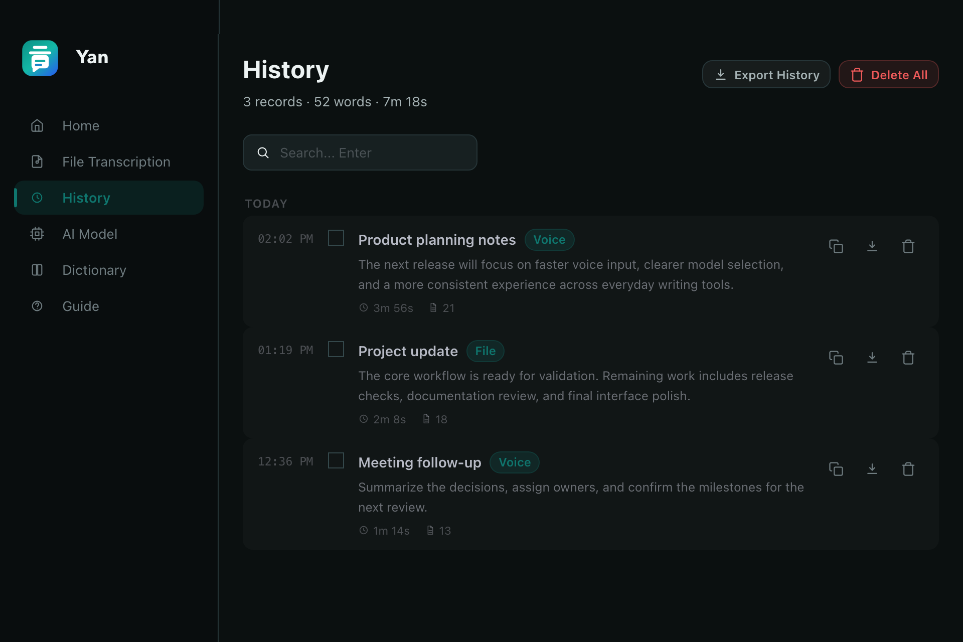The width and height of the screenshot is (963, 642).
Task: Click the clock icon beside 1m 14s
Action: tap(364, 530)
